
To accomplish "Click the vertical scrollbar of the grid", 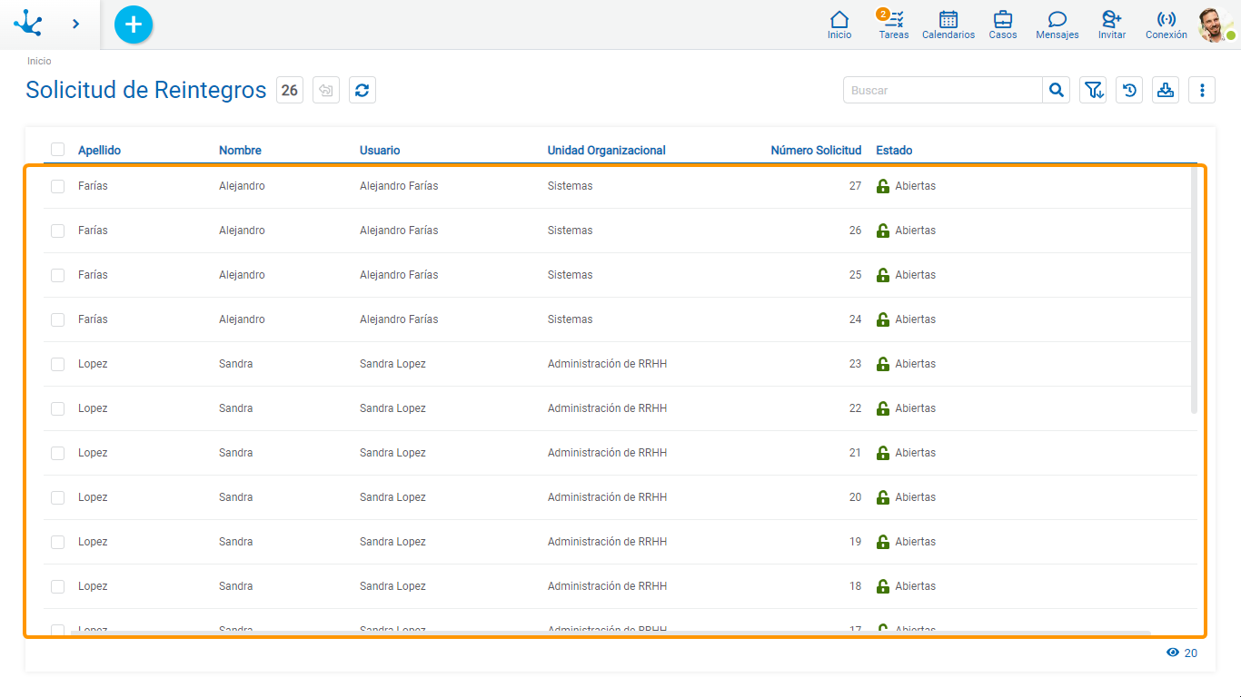I will 1194,290.
